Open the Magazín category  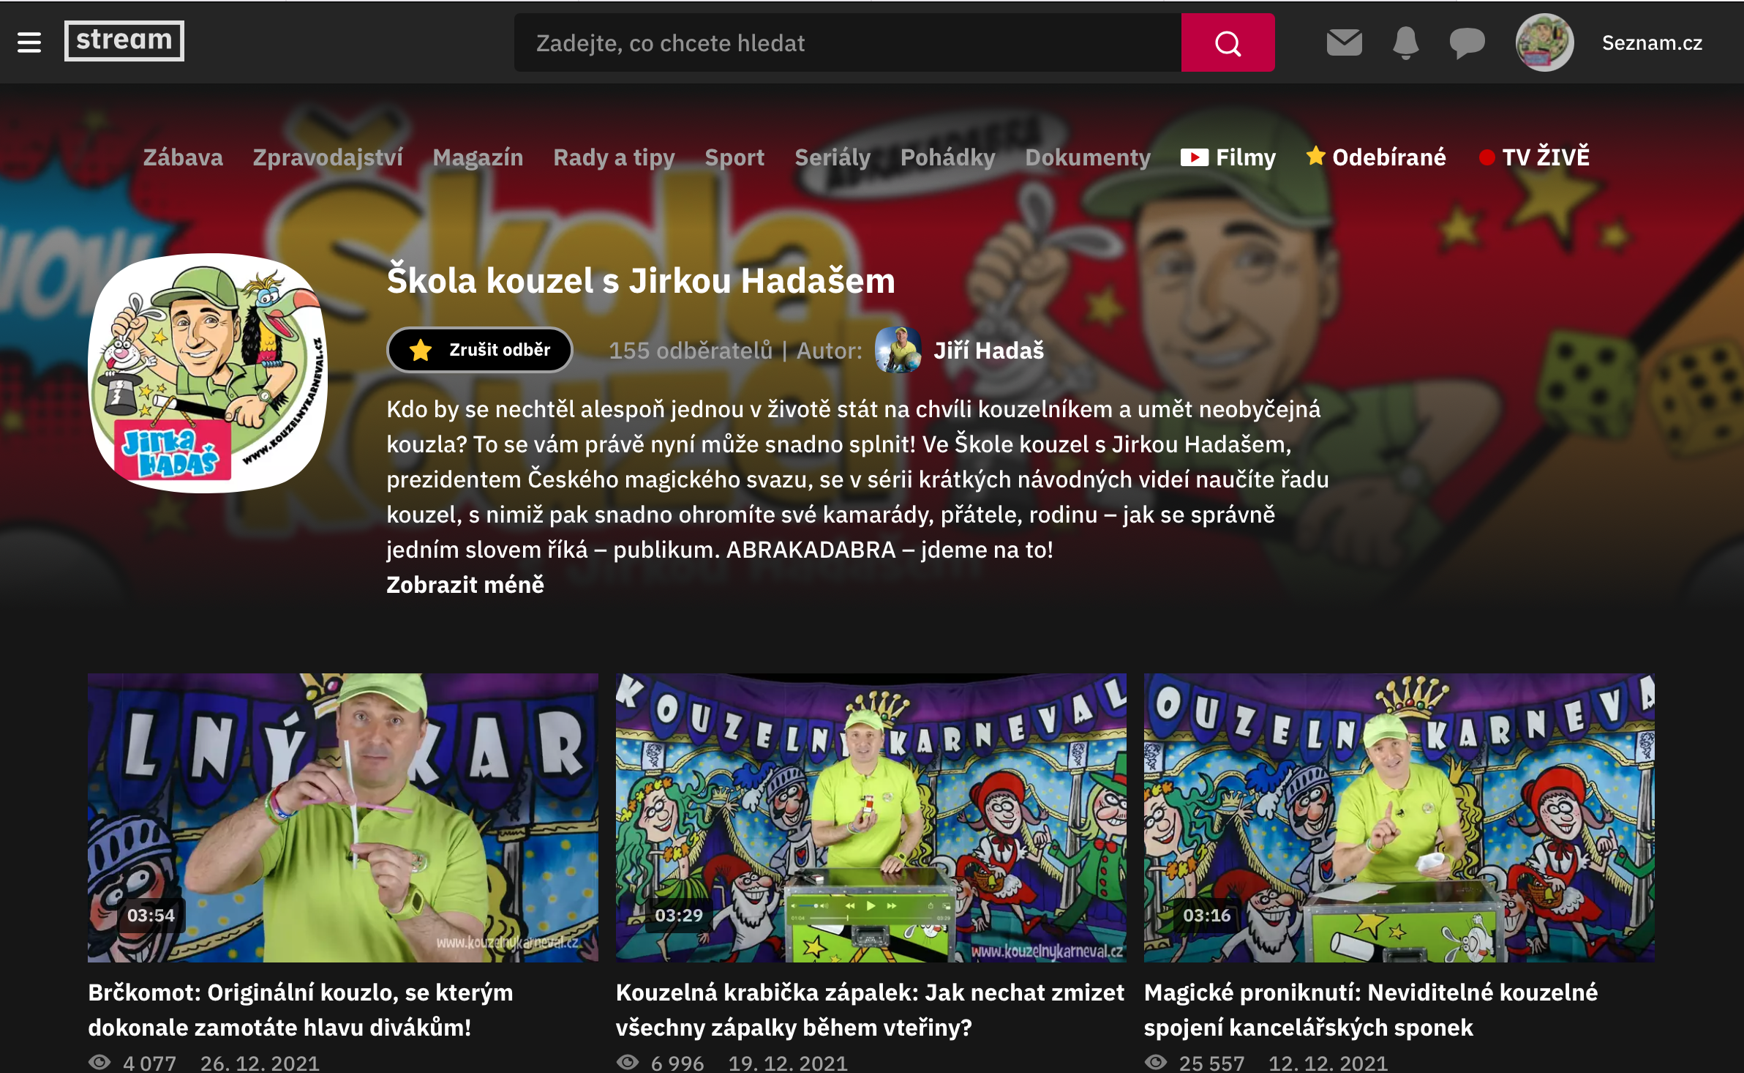(478, 157)
